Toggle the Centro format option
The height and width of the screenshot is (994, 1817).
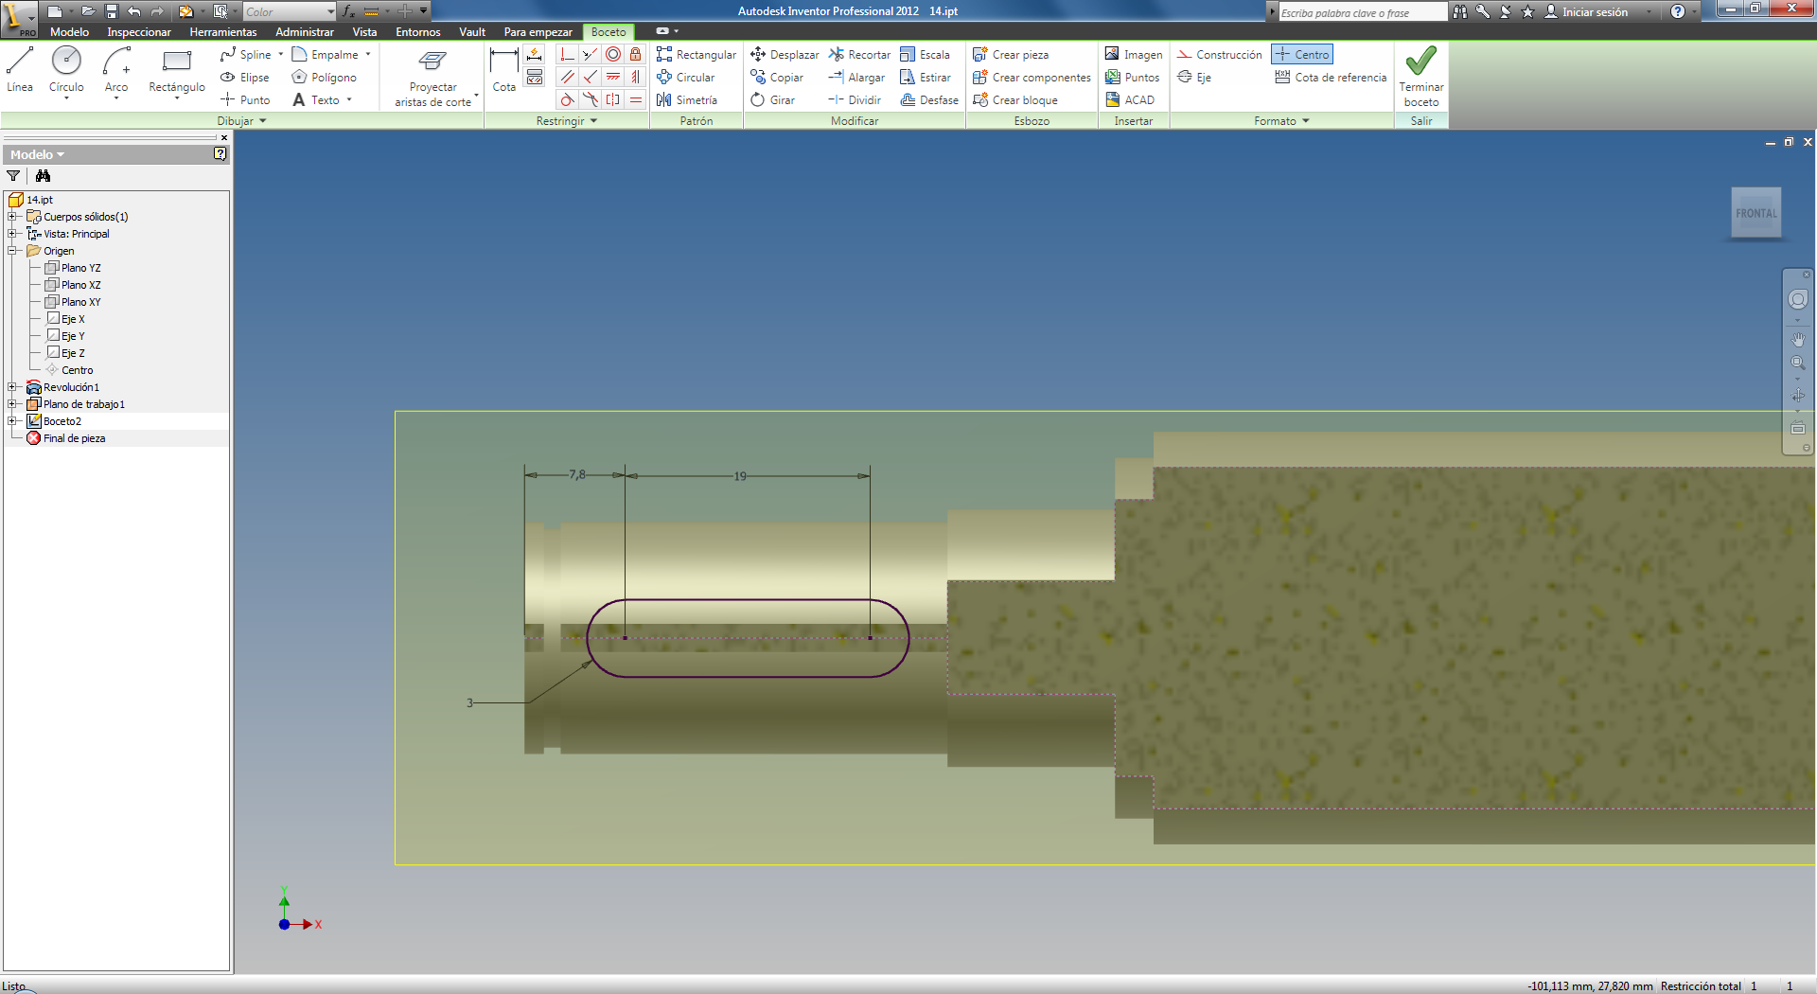pos(1302,55)
